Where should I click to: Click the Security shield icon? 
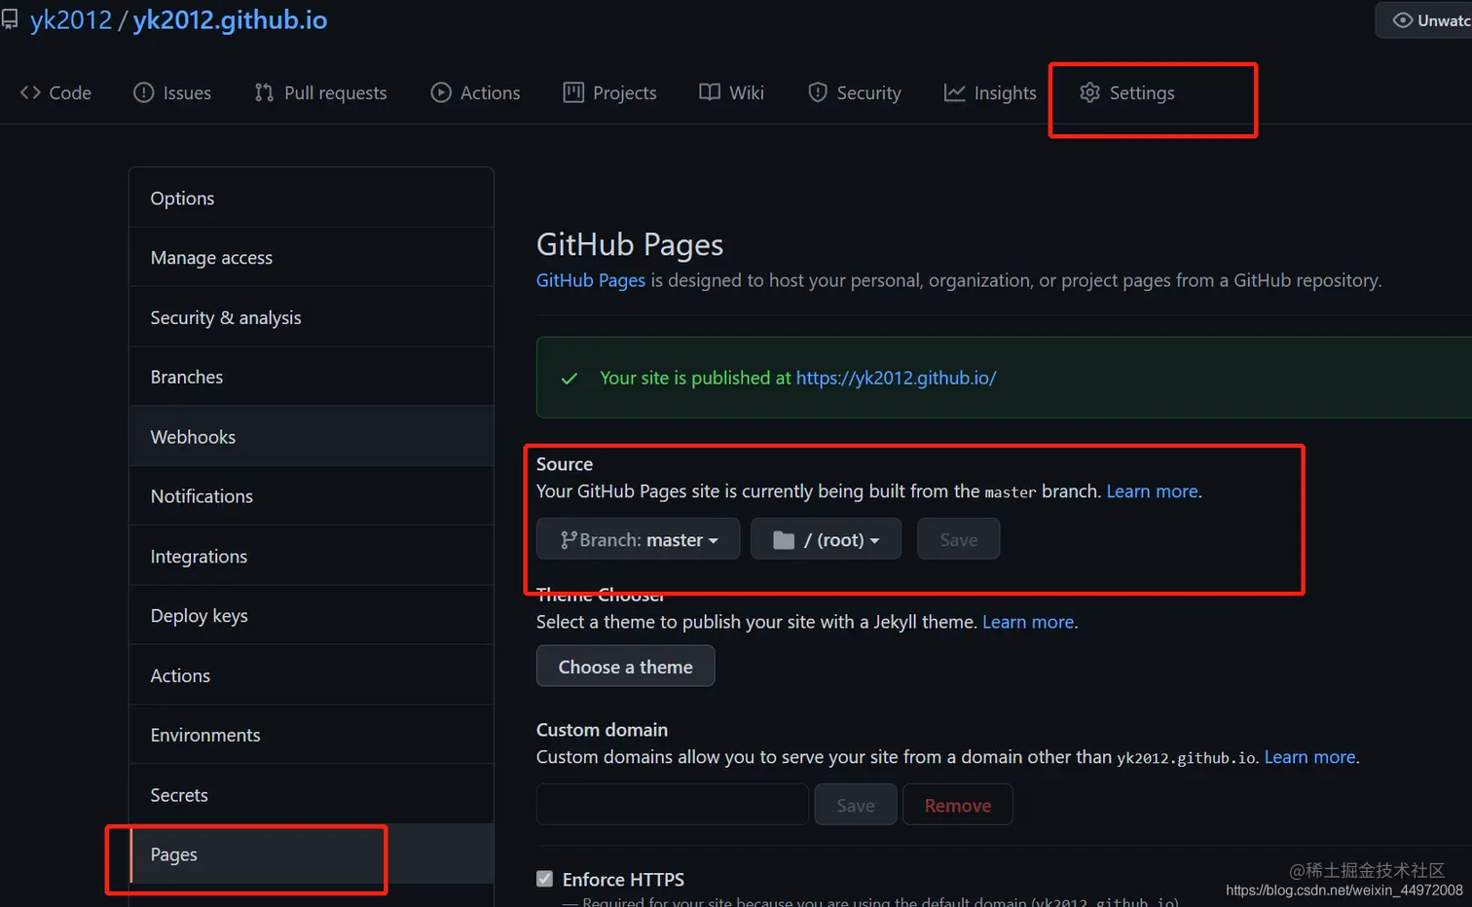click(x=818, y=92)
